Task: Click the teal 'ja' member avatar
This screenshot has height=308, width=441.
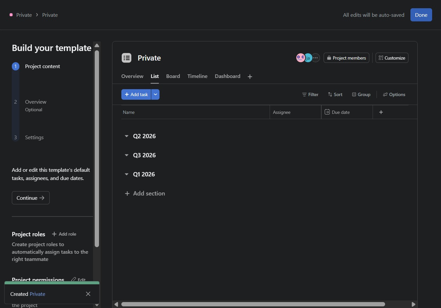Action: [x=308, y=58]
